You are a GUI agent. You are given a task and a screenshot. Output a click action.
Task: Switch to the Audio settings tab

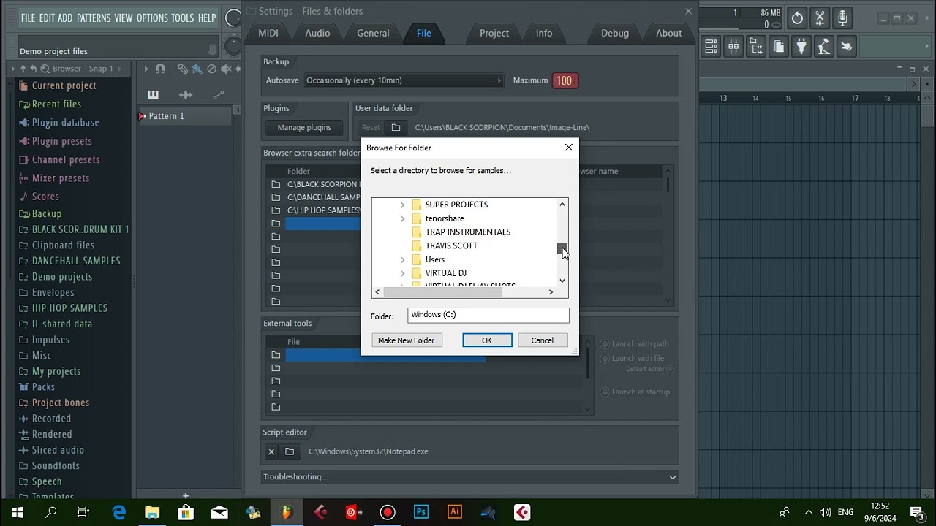point(317,33)
